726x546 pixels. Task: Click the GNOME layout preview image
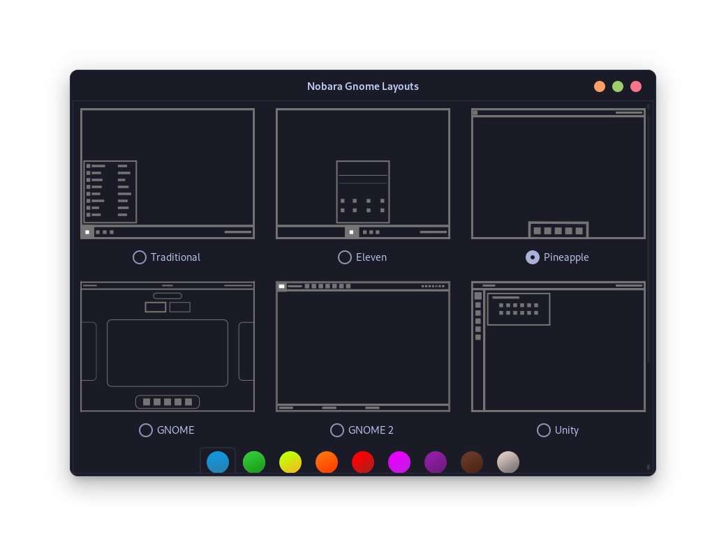[x=168, y=346]
